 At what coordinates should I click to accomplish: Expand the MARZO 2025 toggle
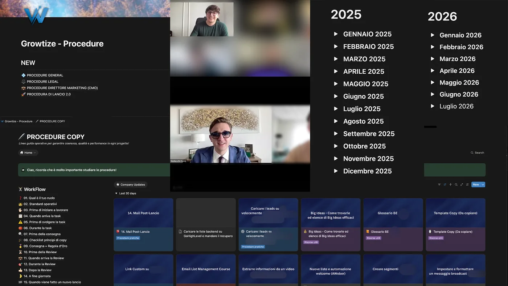(x=336, y=59)
